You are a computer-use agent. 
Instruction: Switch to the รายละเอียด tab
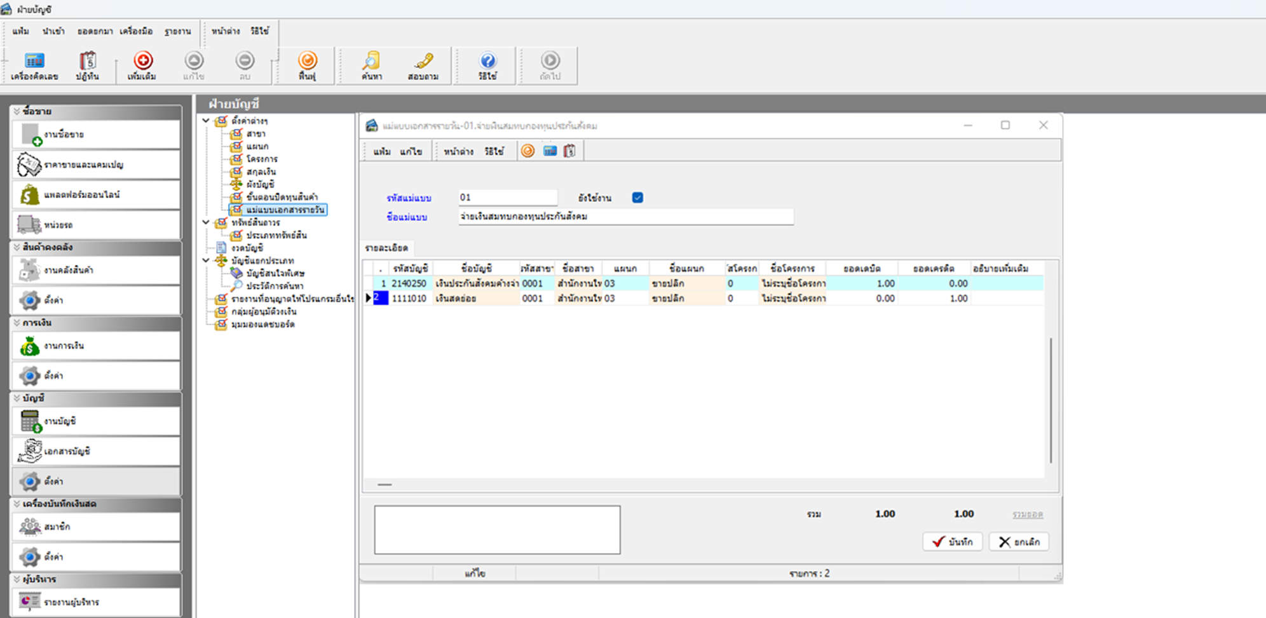point(386,248)
